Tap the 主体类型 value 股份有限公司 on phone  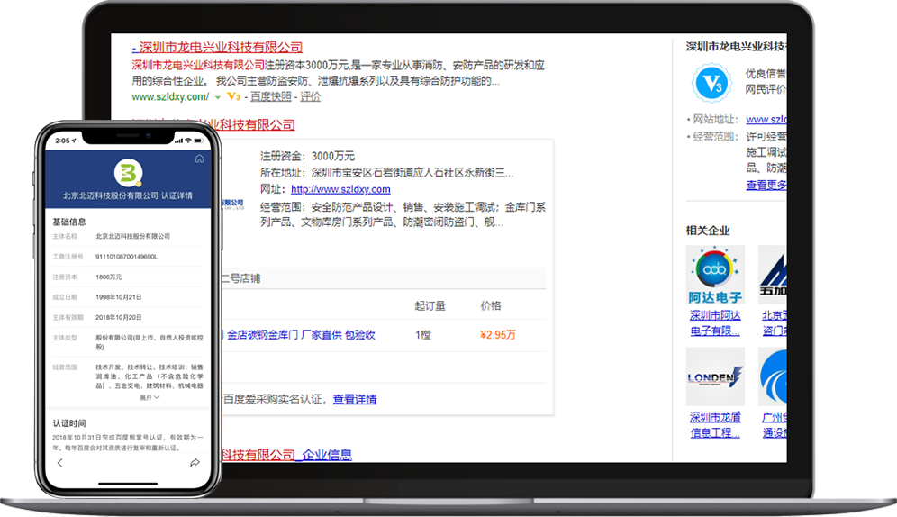click(149, 342)
